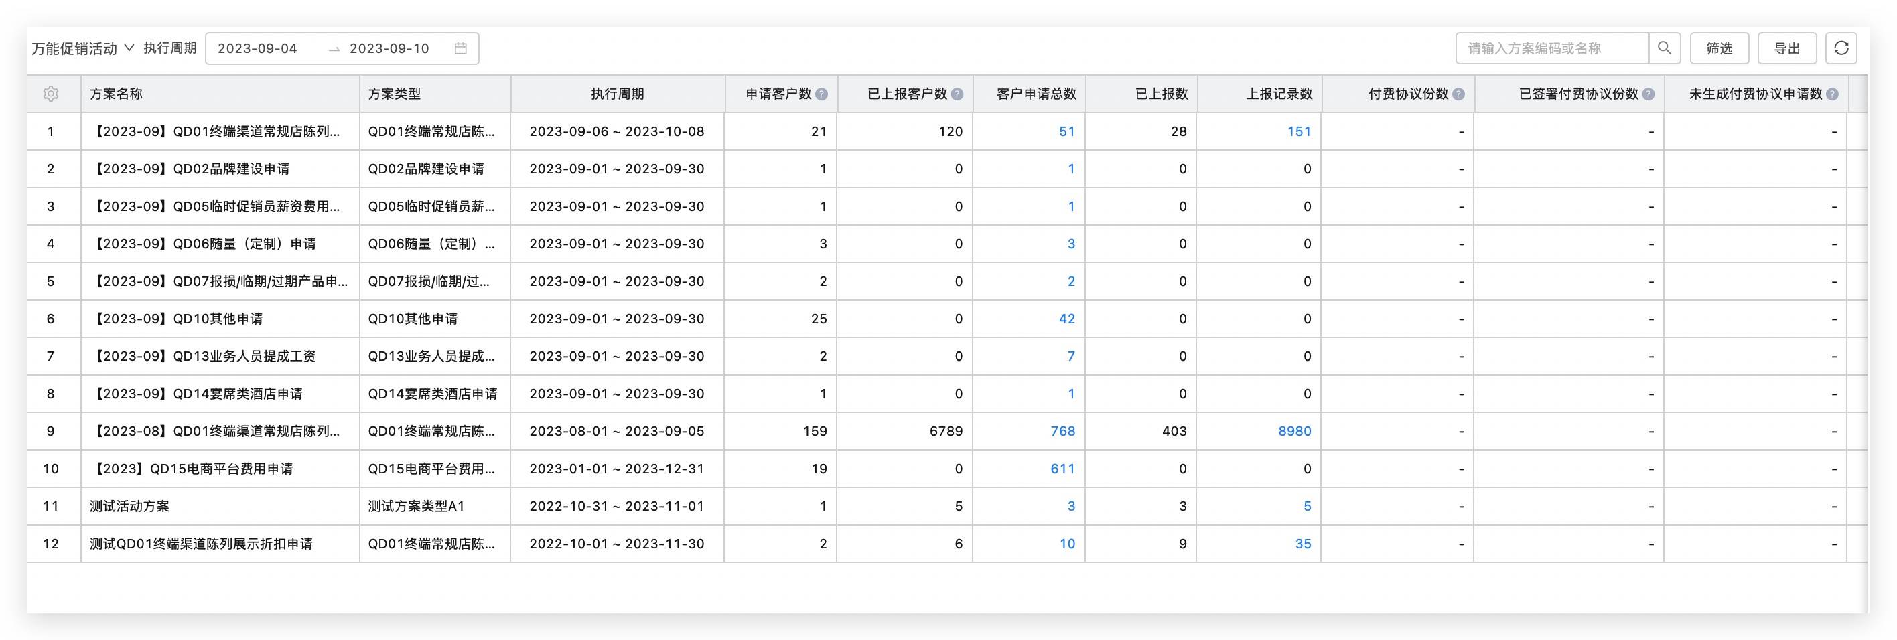Select row 【2023-09】QD10其他申请
Screen dimensions: 1897x640
tap(947, 319)
